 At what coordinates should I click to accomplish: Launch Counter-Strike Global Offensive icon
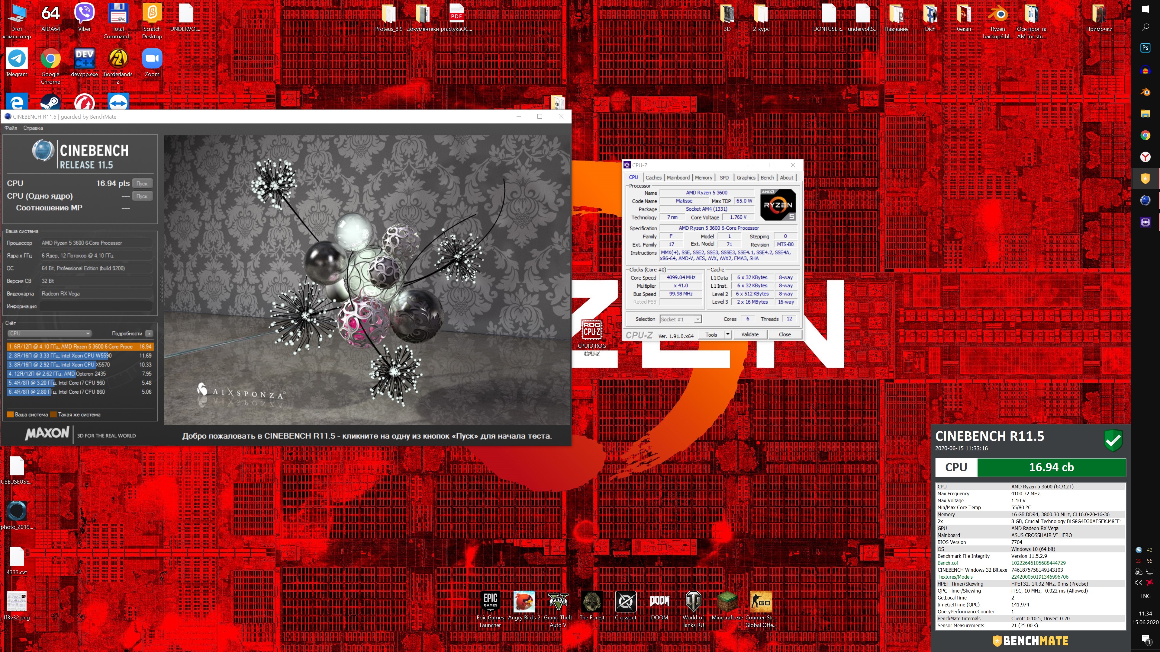click(x=761, y=609)
